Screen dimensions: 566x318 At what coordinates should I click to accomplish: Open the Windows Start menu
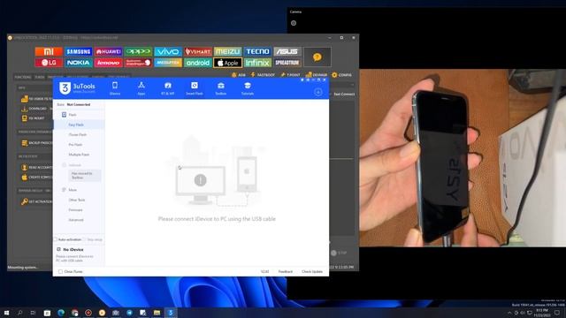point(6,313)
